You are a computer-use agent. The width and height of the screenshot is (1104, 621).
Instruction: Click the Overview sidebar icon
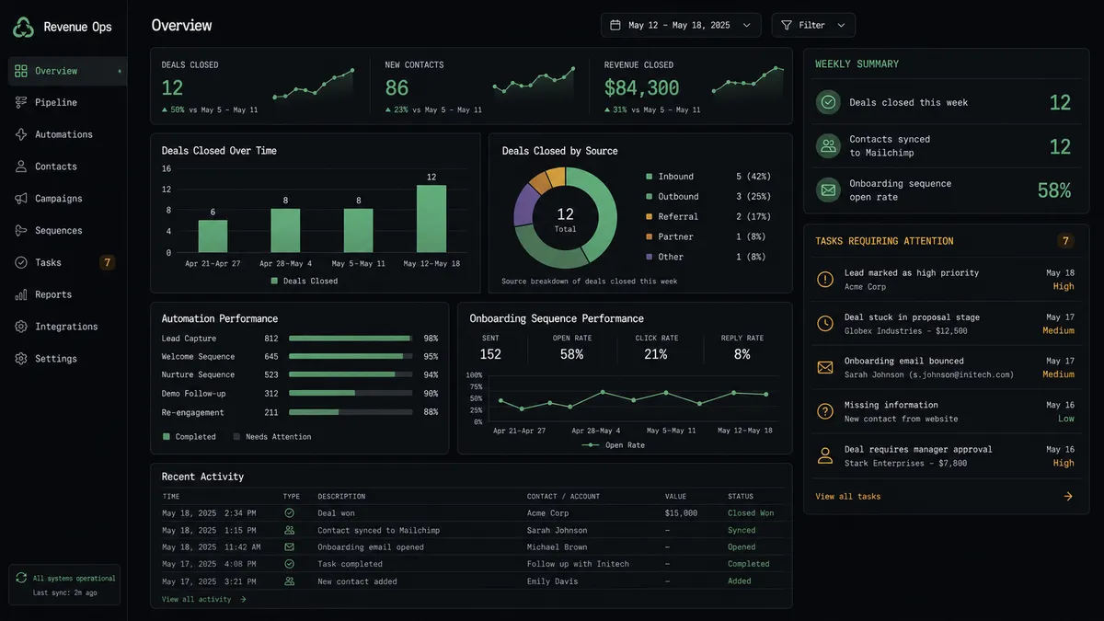point(21,71)
